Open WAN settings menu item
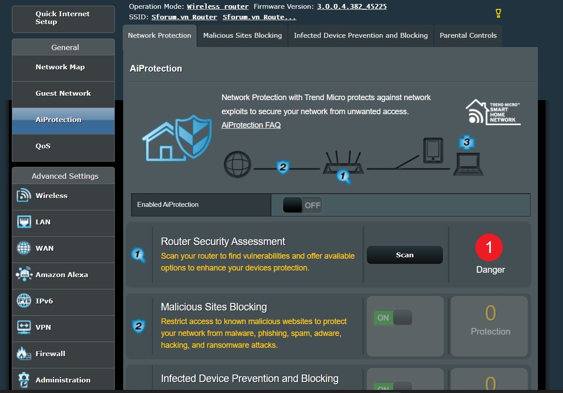 click(x=63, y=249)
